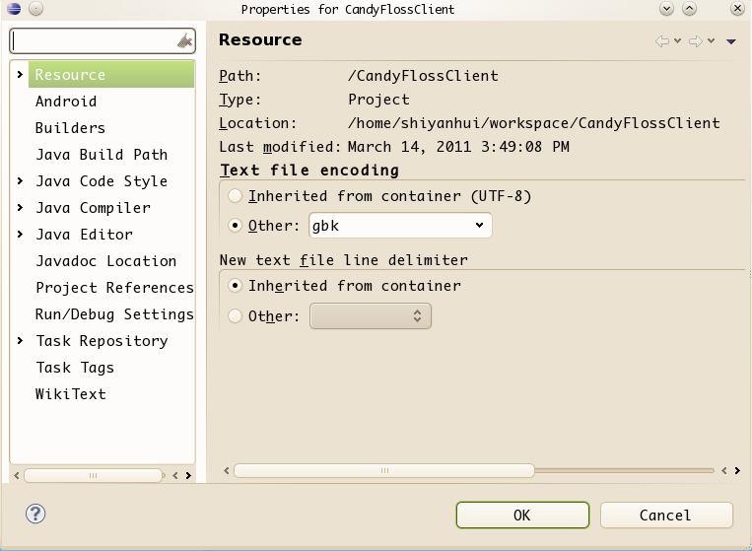
Task: Select Other text file encoding option
Action: (x=236, y=226)
